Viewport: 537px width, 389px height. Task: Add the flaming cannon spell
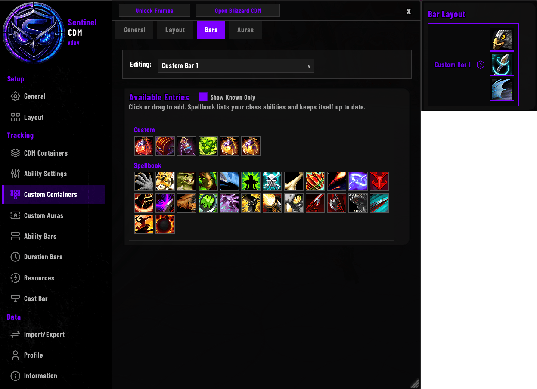(273, 203)
